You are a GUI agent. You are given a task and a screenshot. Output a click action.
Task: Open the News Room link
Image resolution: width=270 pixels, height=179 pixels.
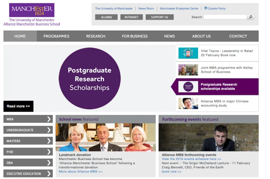[x=146, y=9]
